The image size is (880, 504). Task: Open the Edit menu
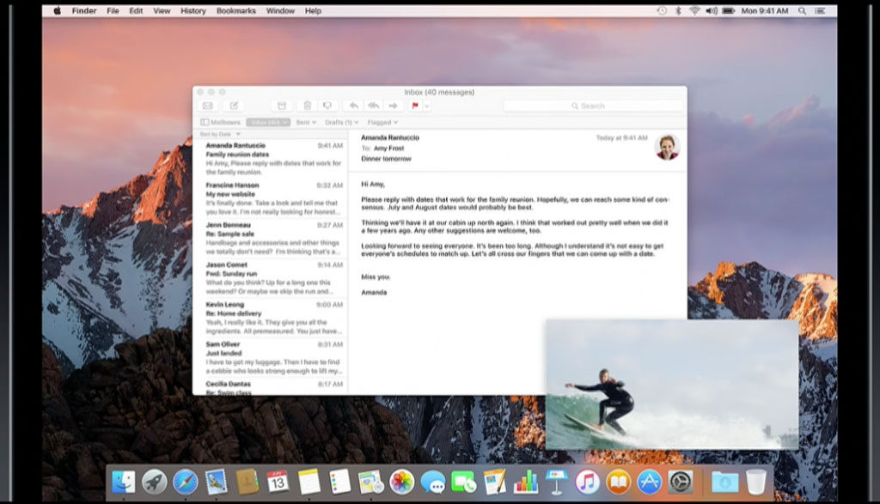tap(136, 10)
